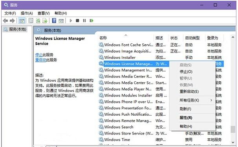Click the vertical scrollbar thumb in the services list
Screen dimensions: 238x147
point(233,129)
